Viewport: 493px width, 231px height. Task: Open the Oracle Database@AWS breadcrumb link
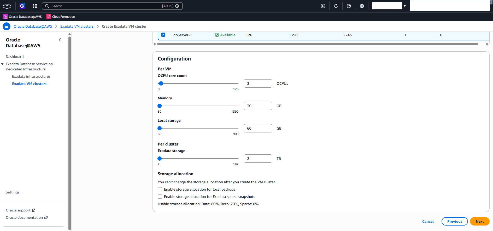[33, 26]
